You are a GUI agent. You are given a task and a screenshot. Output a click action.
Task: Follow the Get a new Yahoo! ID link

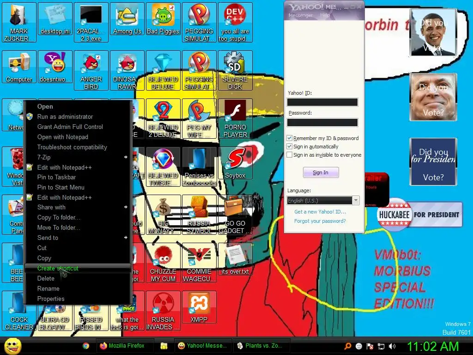click(x=320, y=212)
